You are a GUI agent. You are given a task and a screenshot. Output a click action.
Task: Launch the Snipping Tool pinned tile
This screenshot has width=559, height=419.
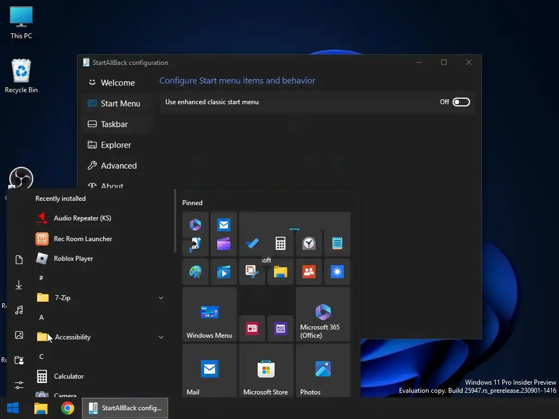[252, 272]
